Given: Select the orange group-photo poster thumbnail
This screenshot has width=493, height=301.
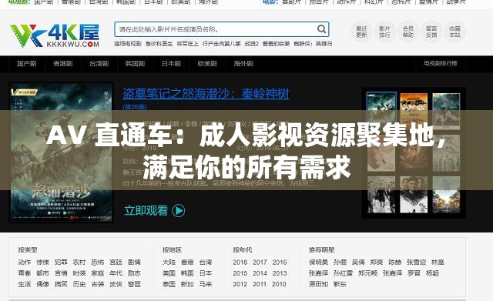Looking at the screenshot, I should (414, 112).
